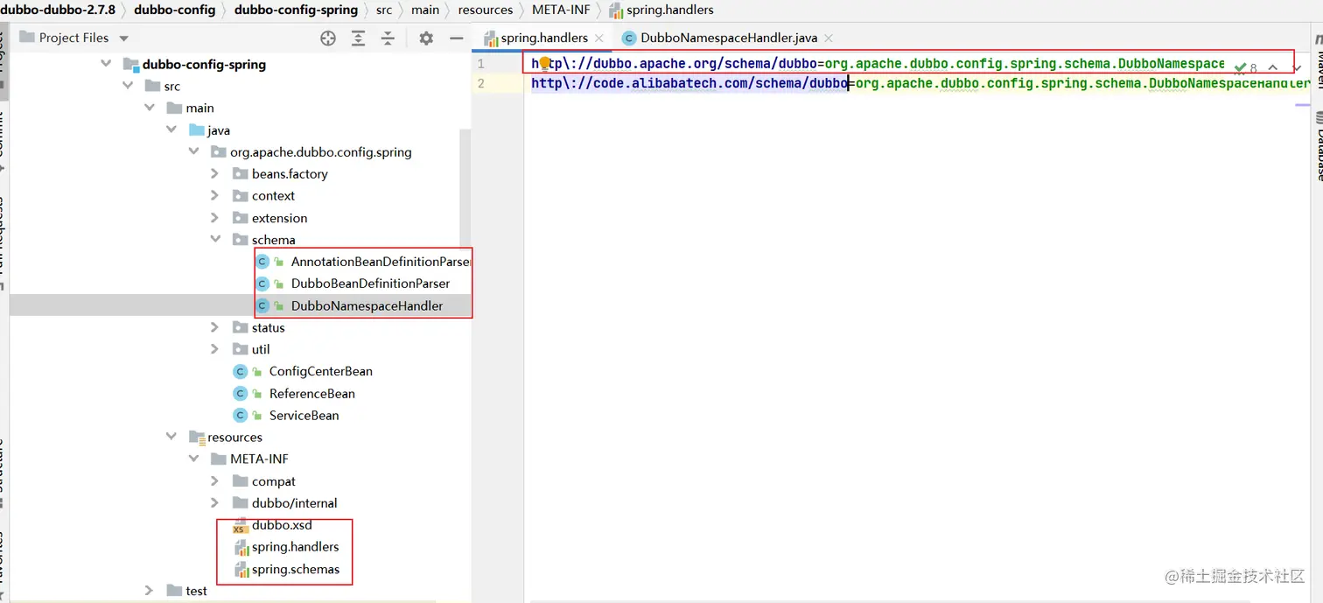1323x603 pixels.
Task: Select ConfigCenterBean class
Action: [x=320, y=371]
